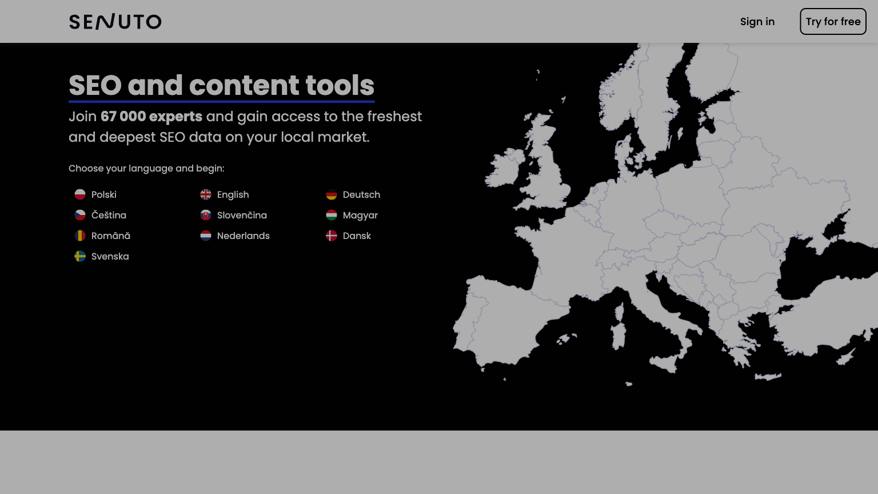878x494 pixels.
Task: Click the German flag icon
Action: click(x=332, y=194)
